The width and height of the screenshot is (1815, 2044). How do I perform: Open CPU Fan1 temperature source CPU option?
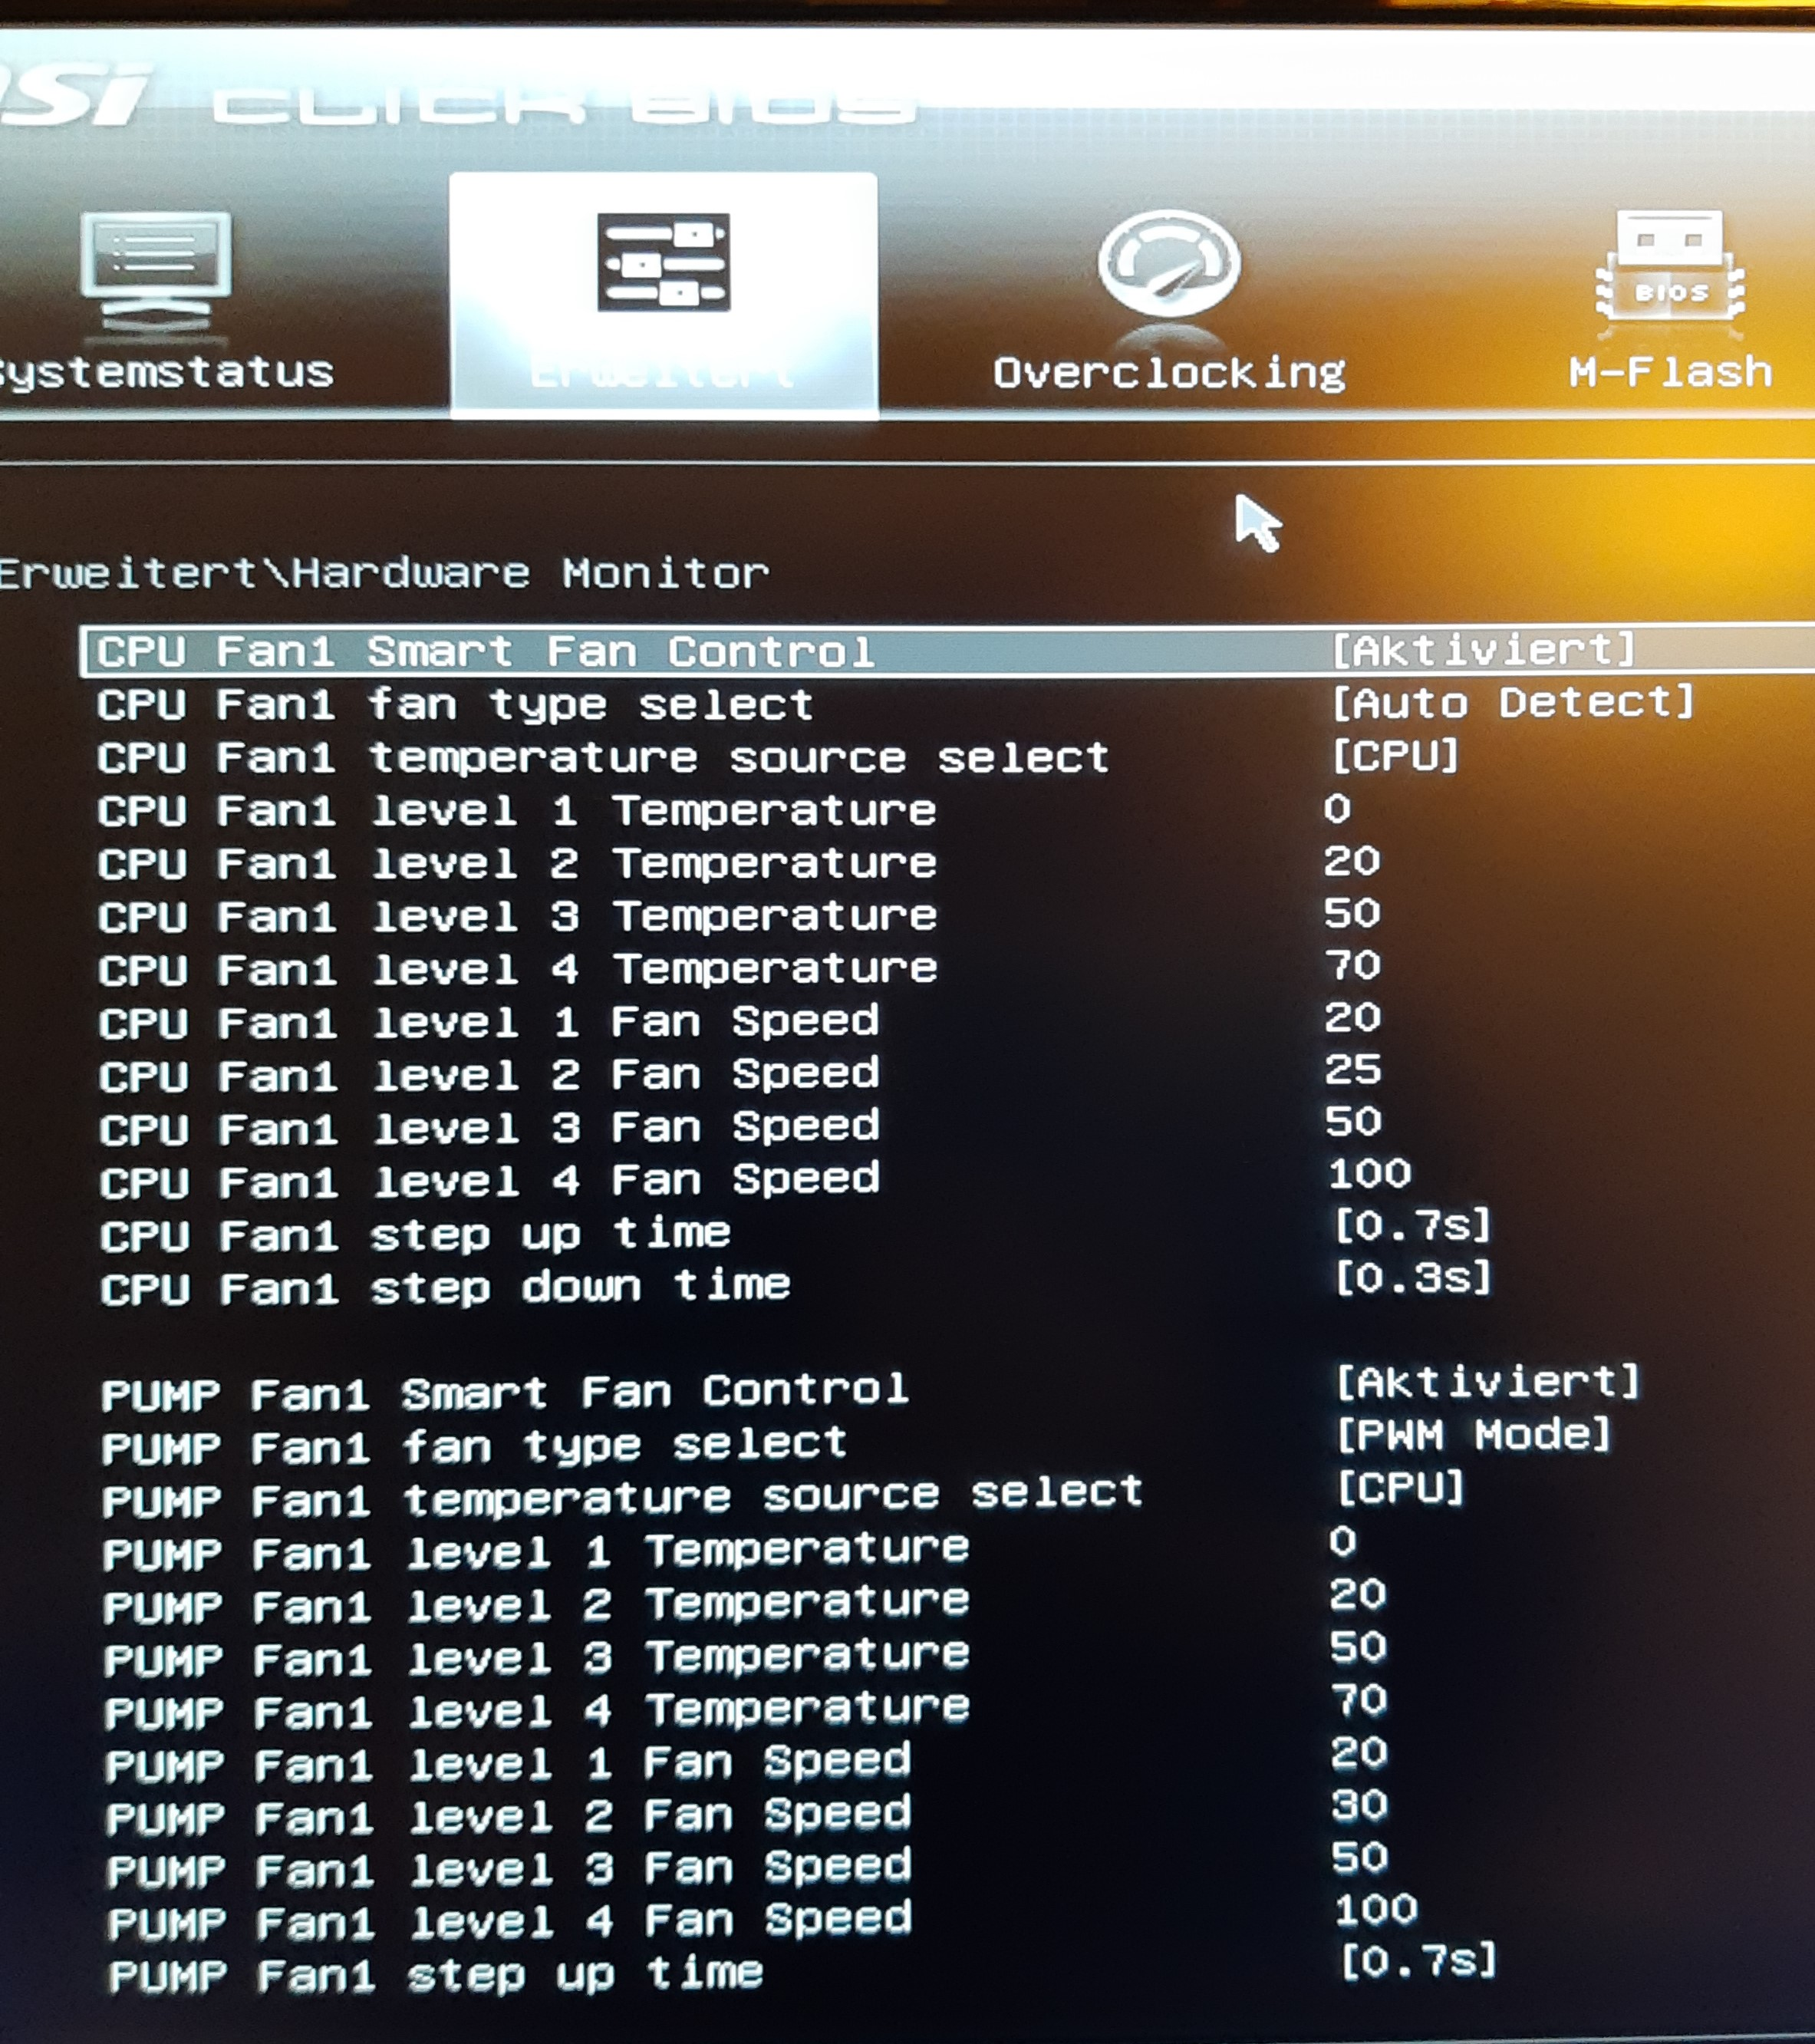(1395, 755)
